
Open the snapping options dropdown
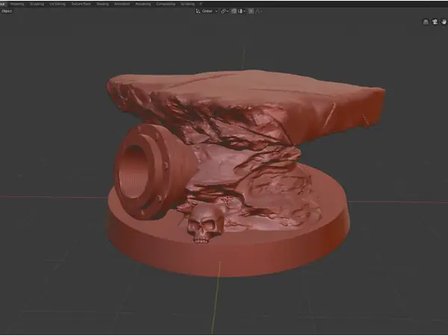click(x=242, y=11)
